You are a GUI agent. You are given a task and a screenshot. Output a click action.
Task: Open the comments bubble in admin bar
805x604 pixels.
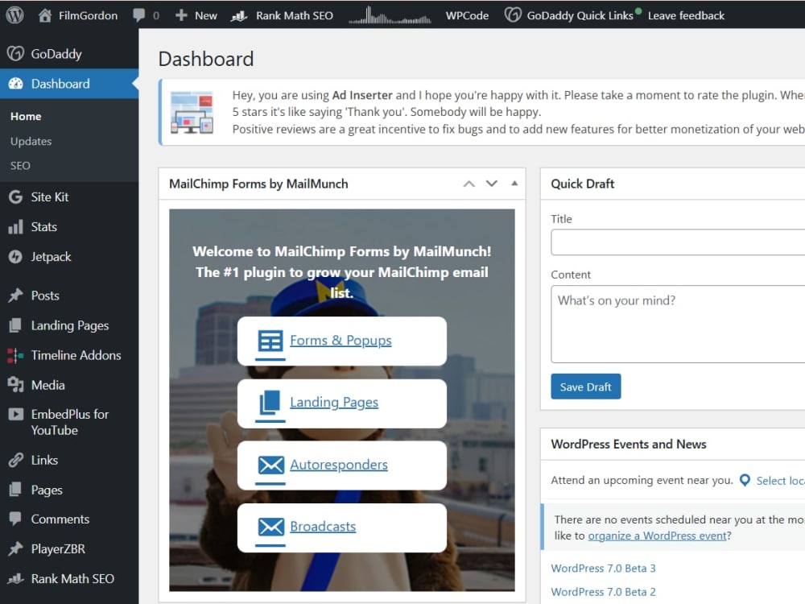pos(139,14)
